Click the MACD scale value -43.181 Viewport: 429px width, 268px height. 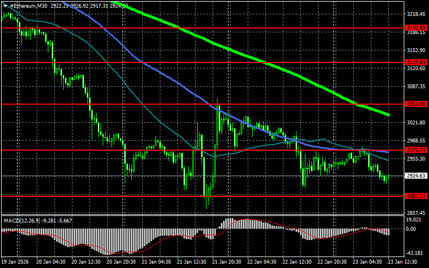415,253
